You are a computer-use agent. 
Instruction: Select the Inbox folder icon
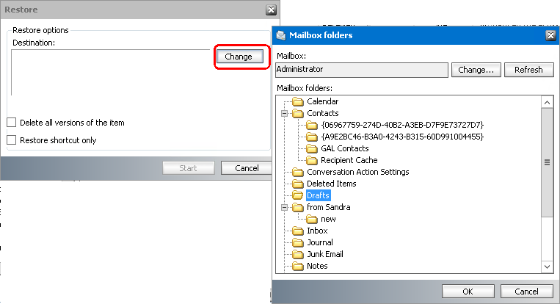[298, 231]
